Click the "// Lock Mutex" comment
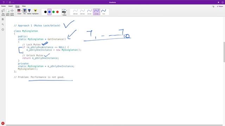Screen dimensions: 225x126 (x=31, y=44)
